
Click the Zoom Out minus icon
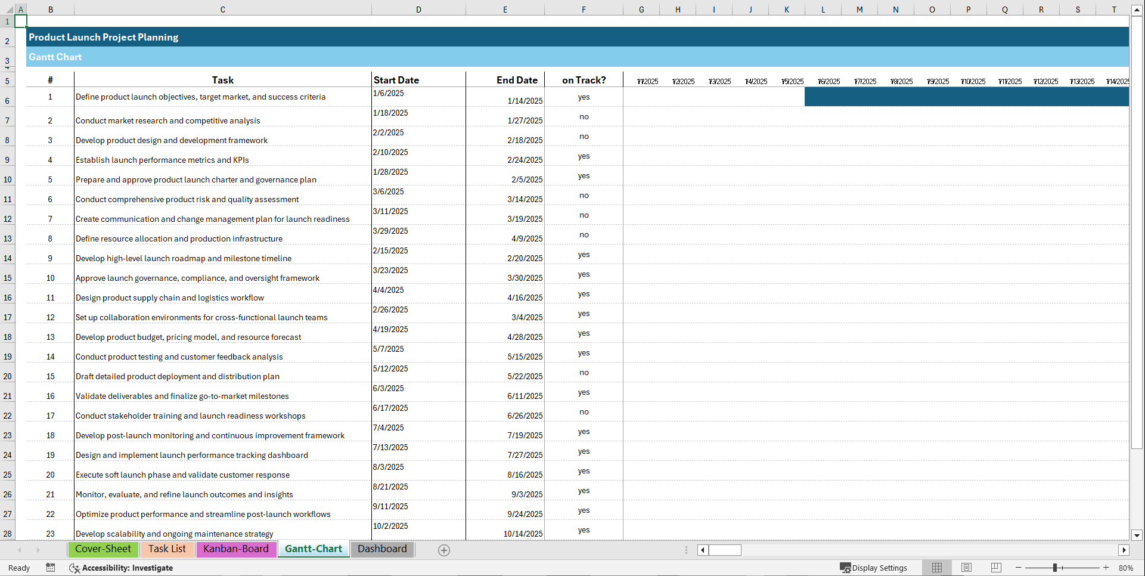1019,568
